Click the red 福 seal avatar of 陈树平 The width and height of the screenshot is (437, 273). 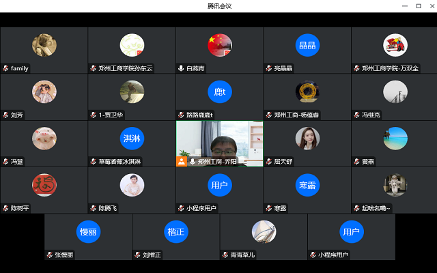point(44,185)
